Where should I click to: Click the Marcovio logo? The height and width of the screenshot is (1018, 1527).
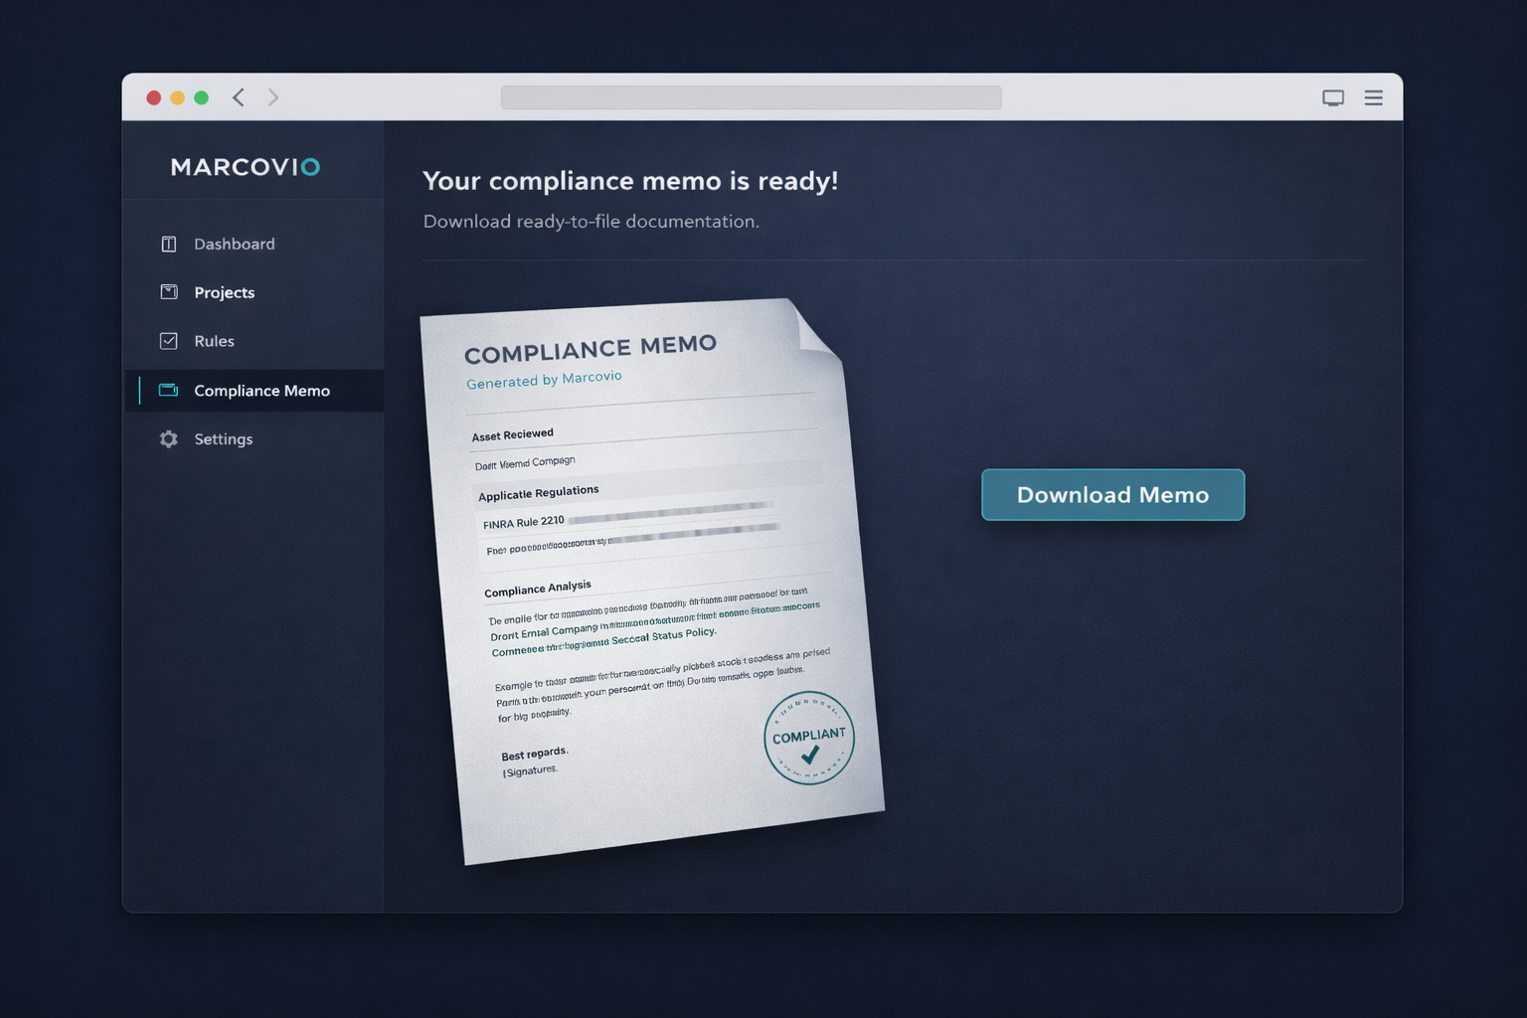click(x=245, y=167)
